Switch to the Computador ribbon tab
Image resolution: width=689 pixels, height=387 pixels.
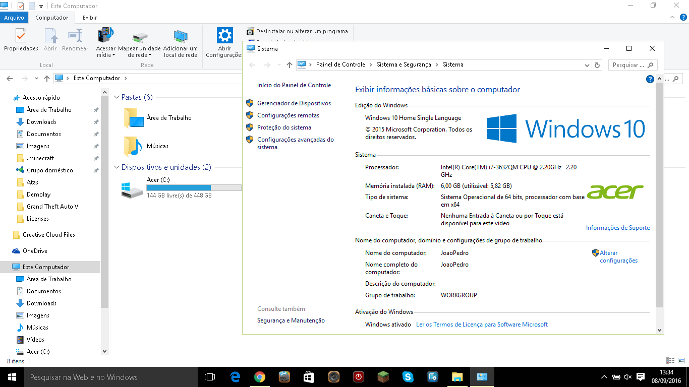52,18
